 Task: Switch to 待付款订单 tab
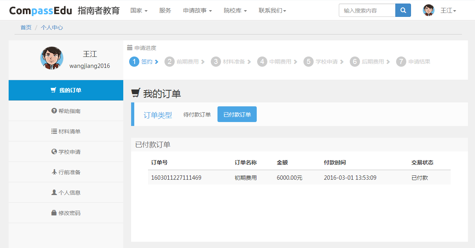pos(197,115)
